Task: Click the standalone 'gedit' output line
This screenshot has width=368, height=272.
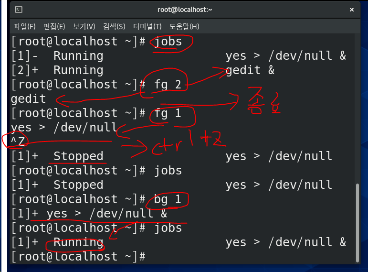Action: pyautogui.click(x=28, y=99)
